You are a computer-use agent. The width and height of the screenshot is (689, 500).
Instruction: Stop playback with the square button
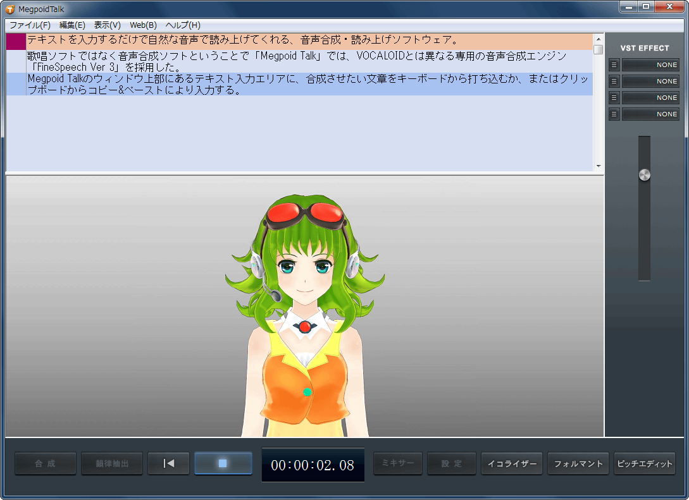pos(223,463)
